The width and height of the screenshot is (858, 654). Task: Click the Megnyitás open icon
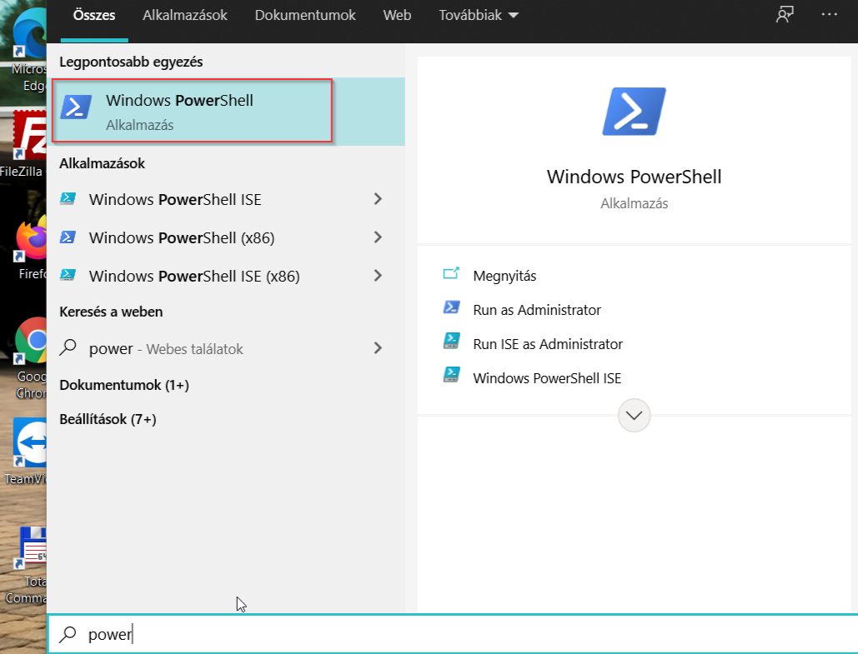click(x=451, y=273)
